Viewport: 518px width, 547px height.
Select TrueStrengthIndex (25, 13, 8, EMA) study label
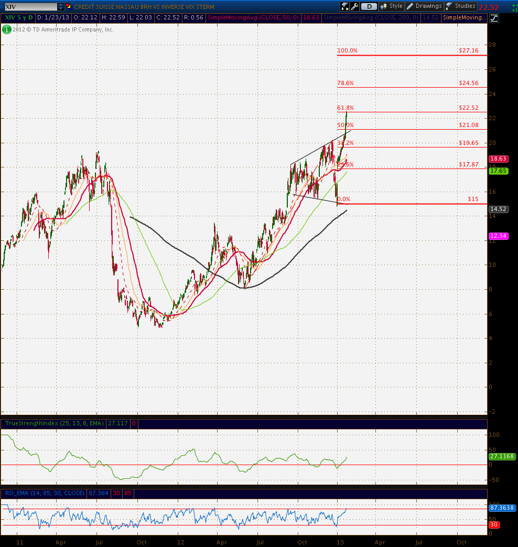(x=55, y=423)
